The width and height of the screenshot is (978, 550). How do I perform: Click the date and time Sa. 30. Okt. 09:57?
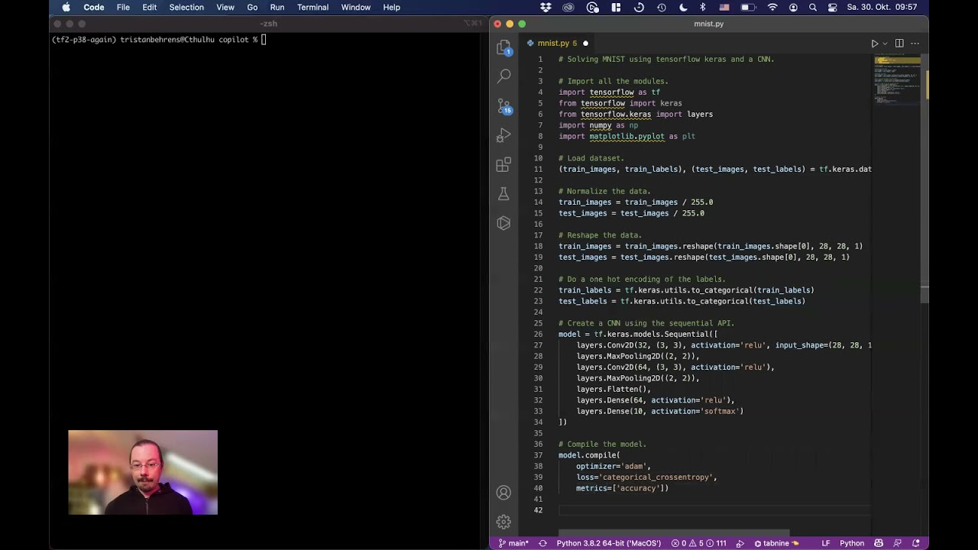(x=882, y=7)
